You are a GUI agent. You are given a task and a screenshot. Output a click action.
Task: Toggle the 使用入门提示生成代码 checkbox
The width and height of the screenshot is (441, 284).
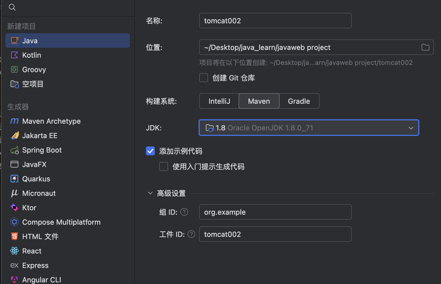tap(164, 167)
